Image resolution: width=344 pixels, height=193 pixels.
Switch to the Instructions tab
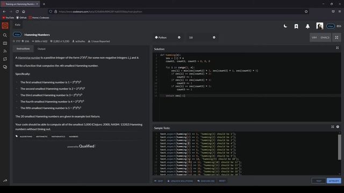[23, 49]
